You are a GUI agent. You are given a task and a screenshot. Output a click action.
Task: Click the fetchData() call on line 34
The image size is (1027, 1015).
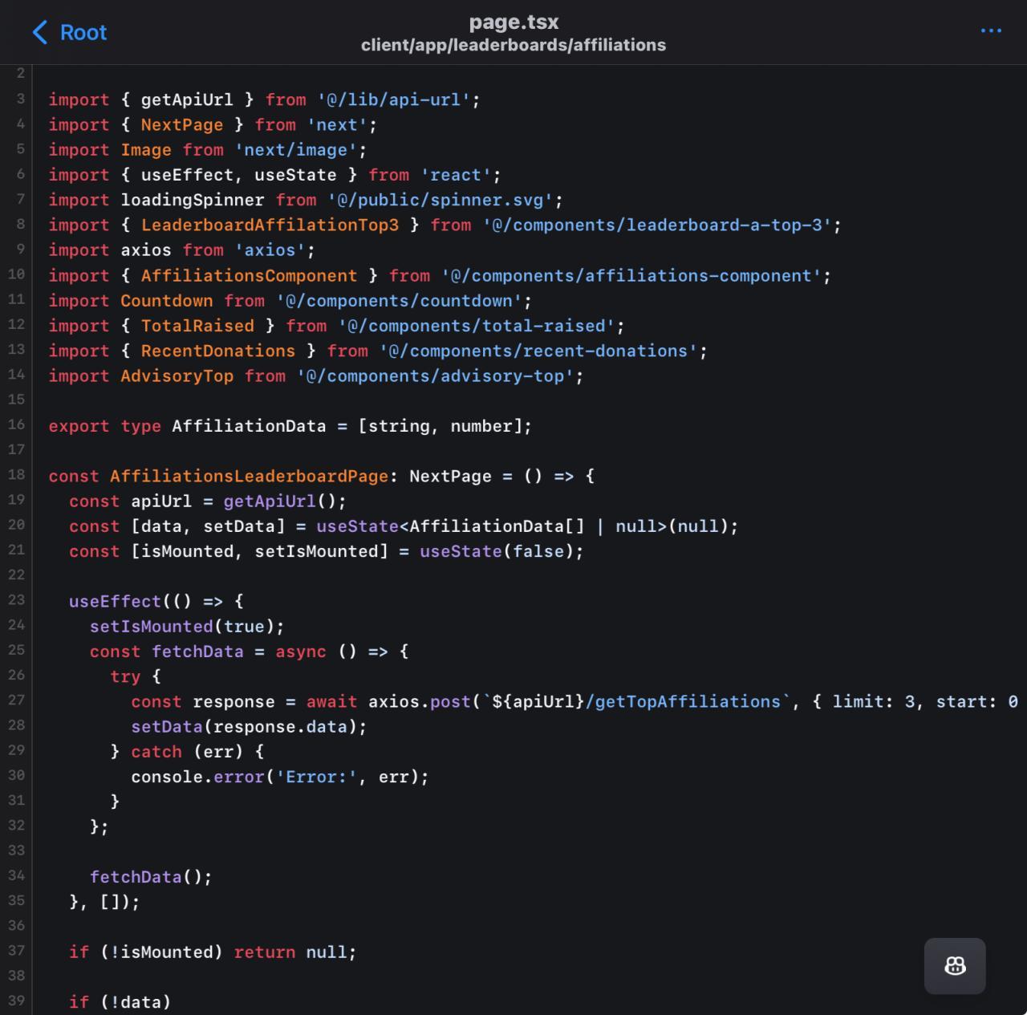(x=150, y=877)
